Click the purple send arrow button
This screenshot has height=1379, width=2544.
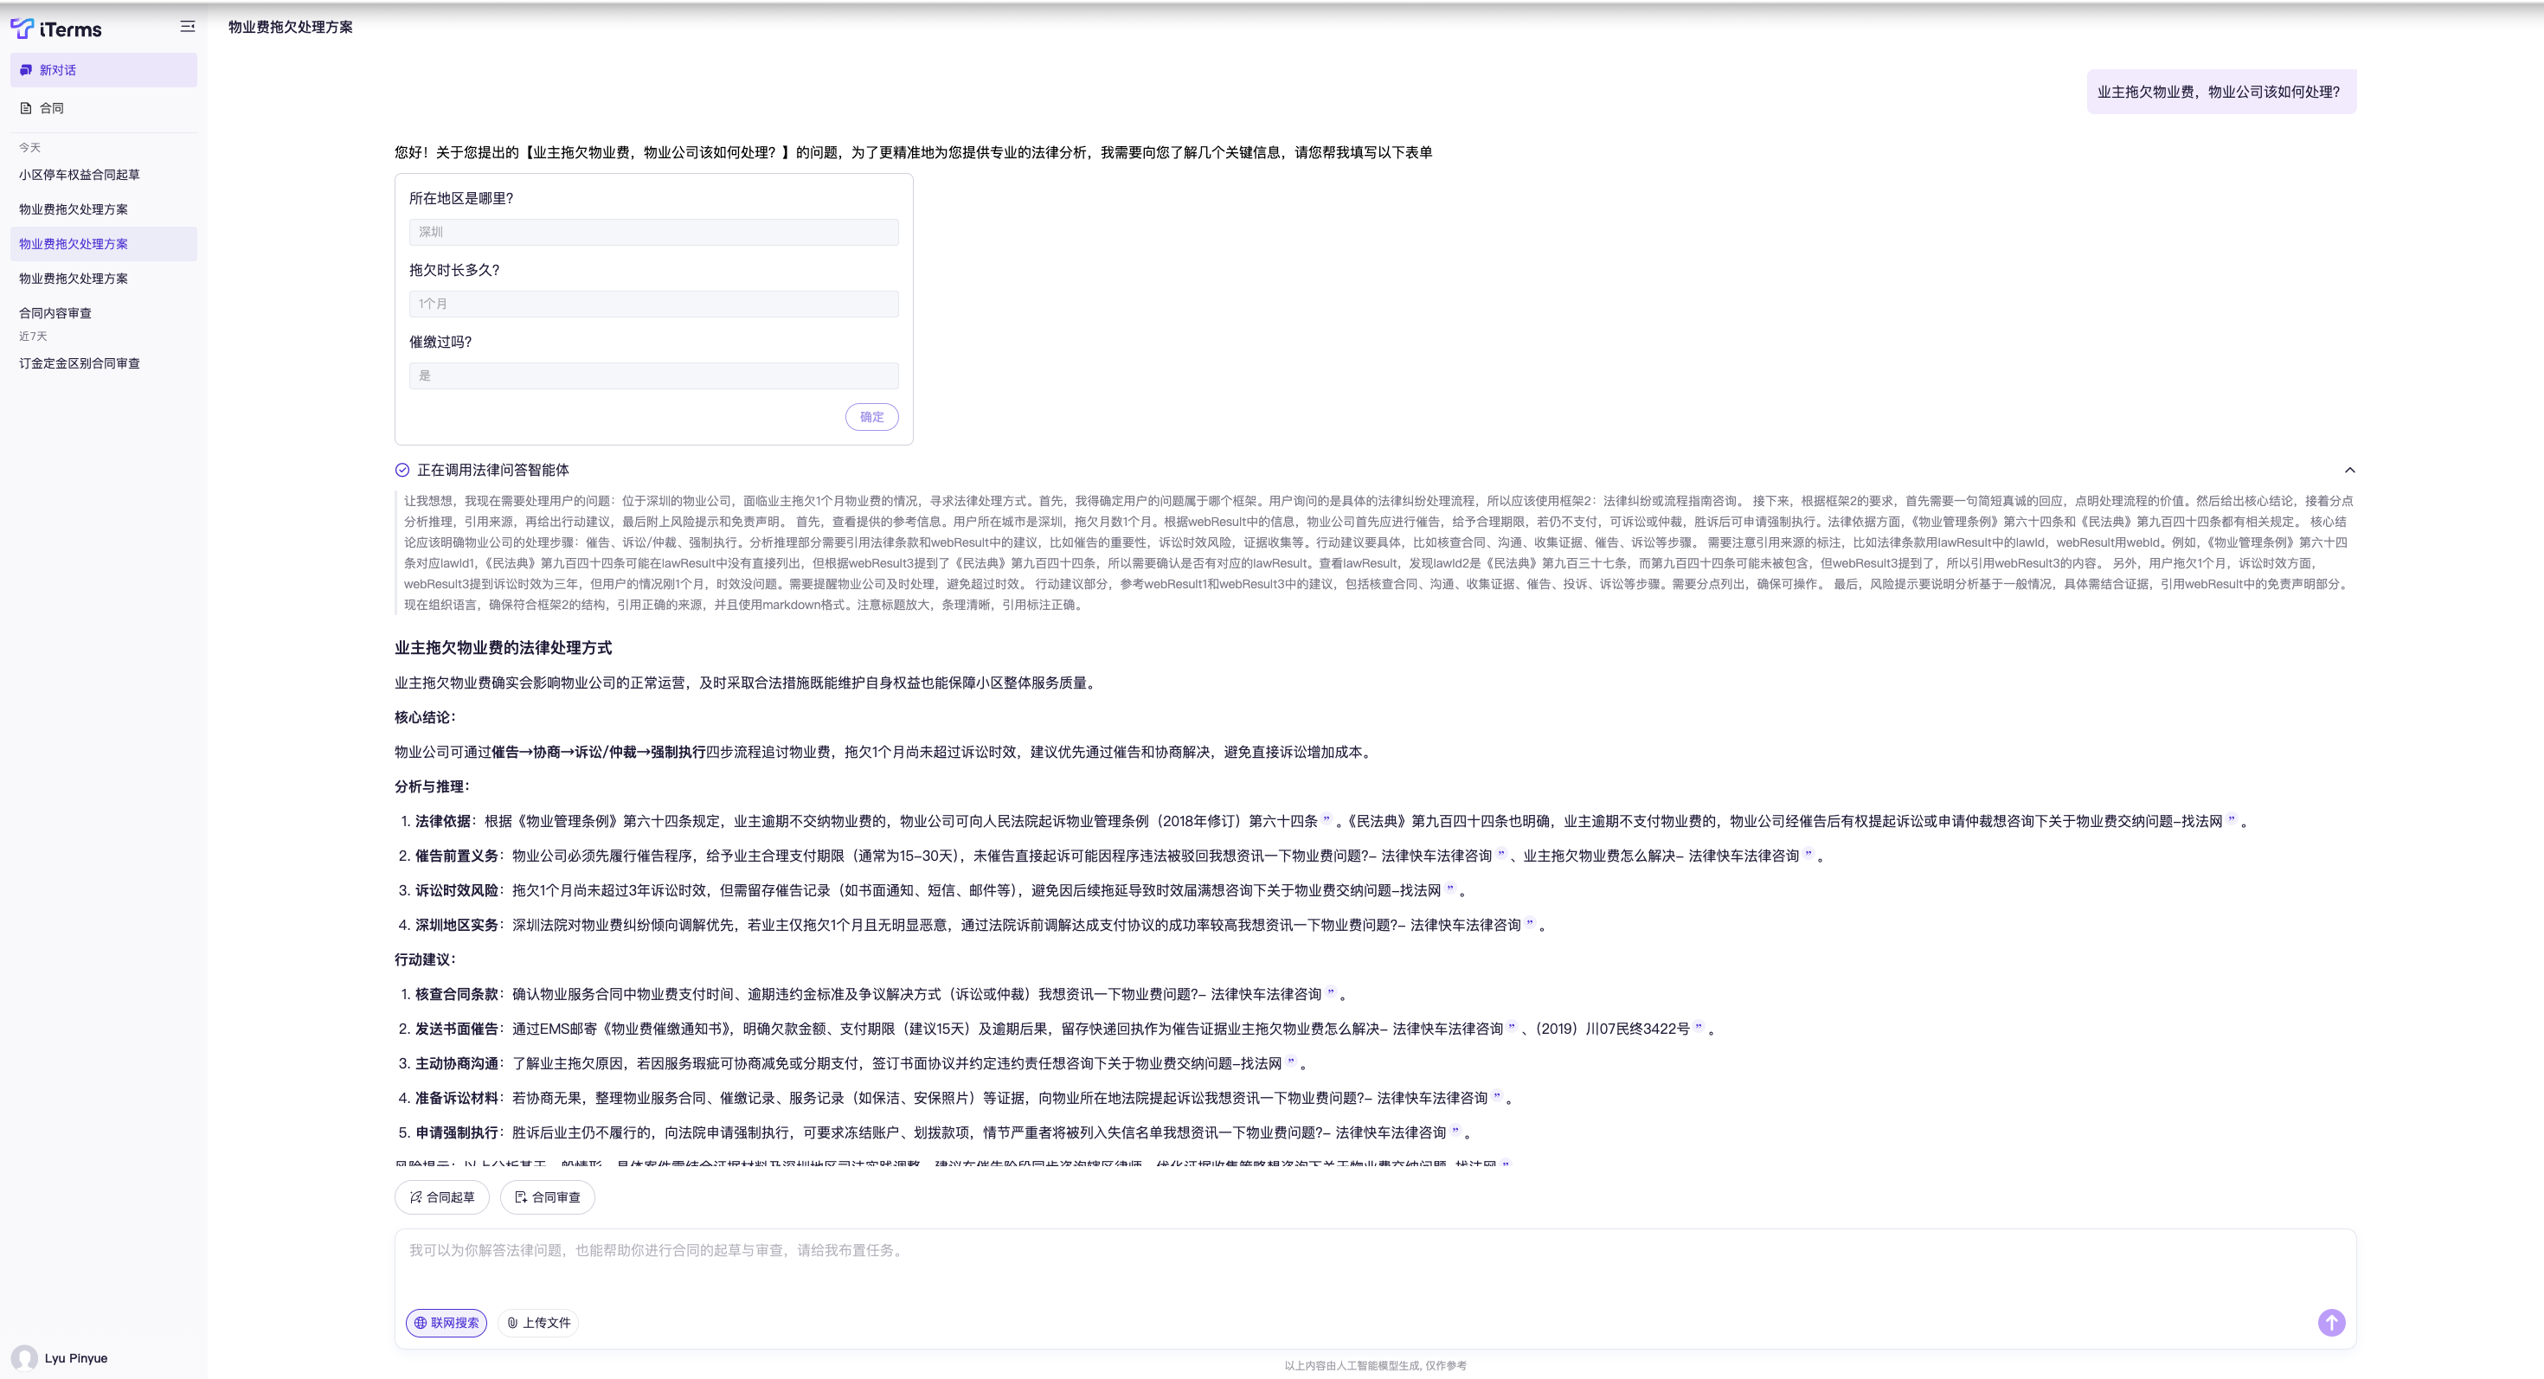(x=2330, y=1323)
